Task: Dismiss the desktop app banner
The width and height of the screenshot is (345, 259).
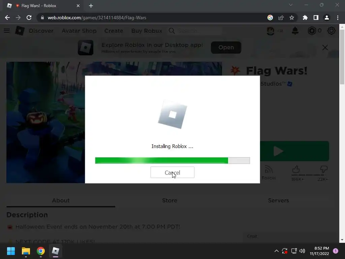Action: 325,48
